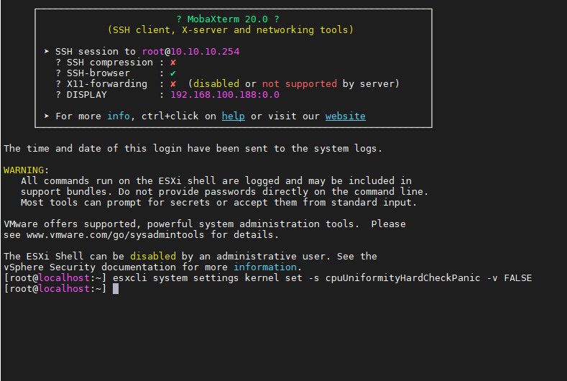Click the "esxcli" command word
Viewport: 567px width, 381px height.
[x=130, y=277]
